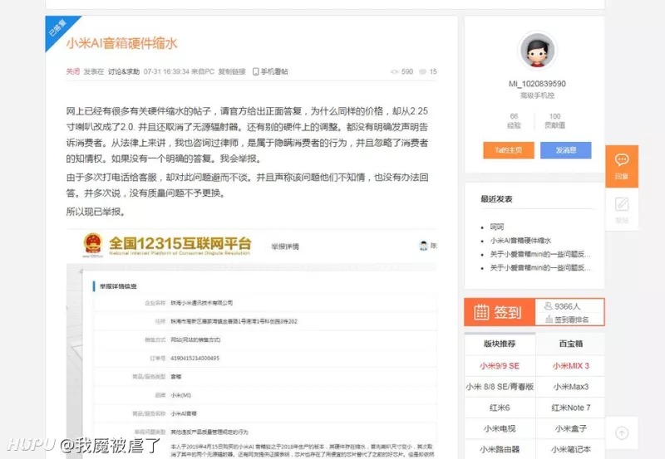The image size is (665, 459).
Task: Click the 100 贡献值 stat
Action: click(x=554, y=120)
